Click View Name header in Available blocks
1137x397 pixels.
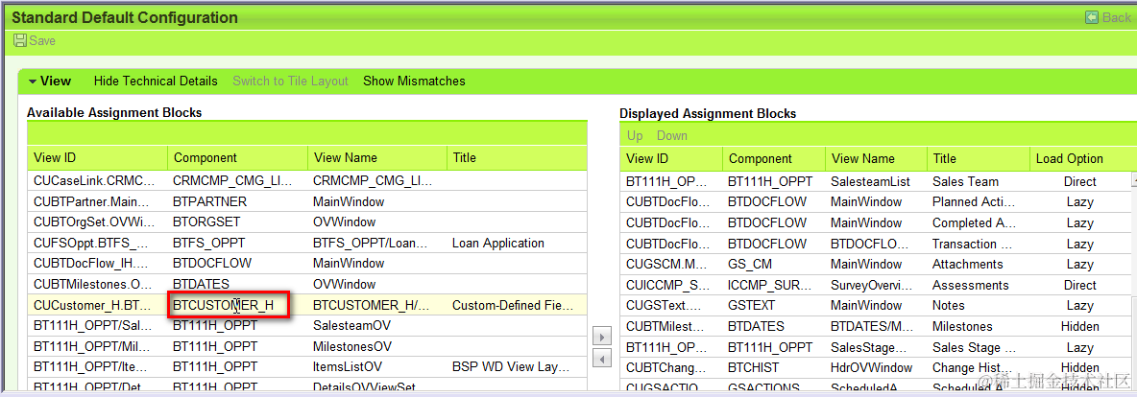point(376,158)
